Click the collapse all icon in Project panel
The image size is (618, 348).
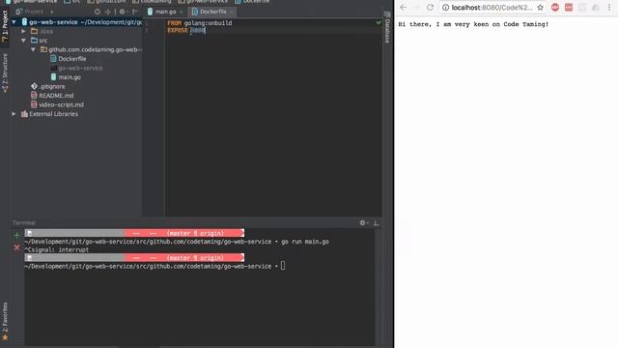107,12
